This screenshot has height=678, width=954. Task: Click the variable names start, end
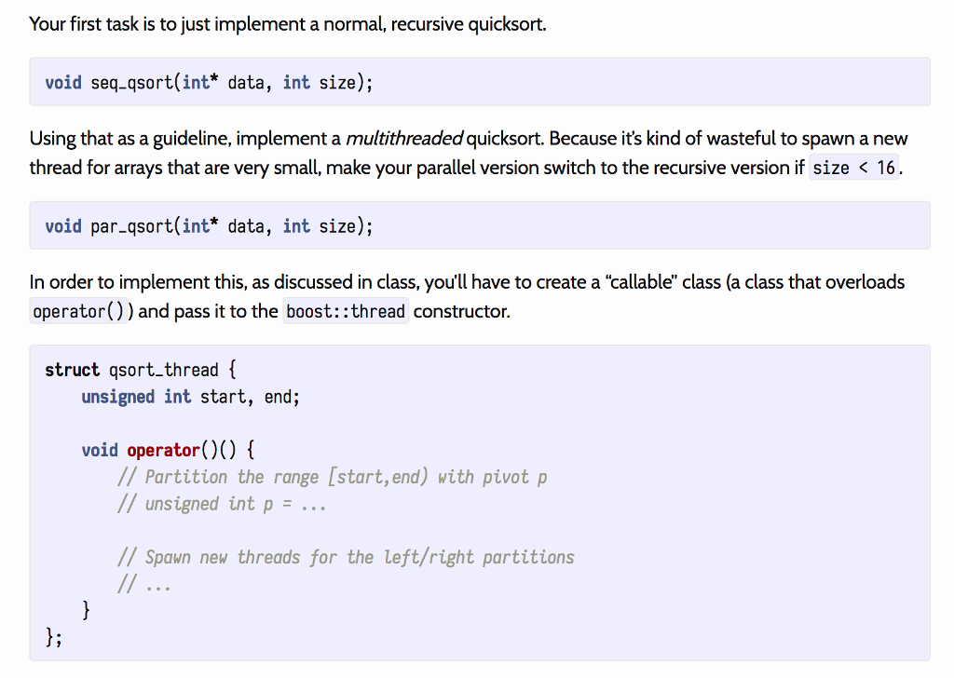pos(250,397)
